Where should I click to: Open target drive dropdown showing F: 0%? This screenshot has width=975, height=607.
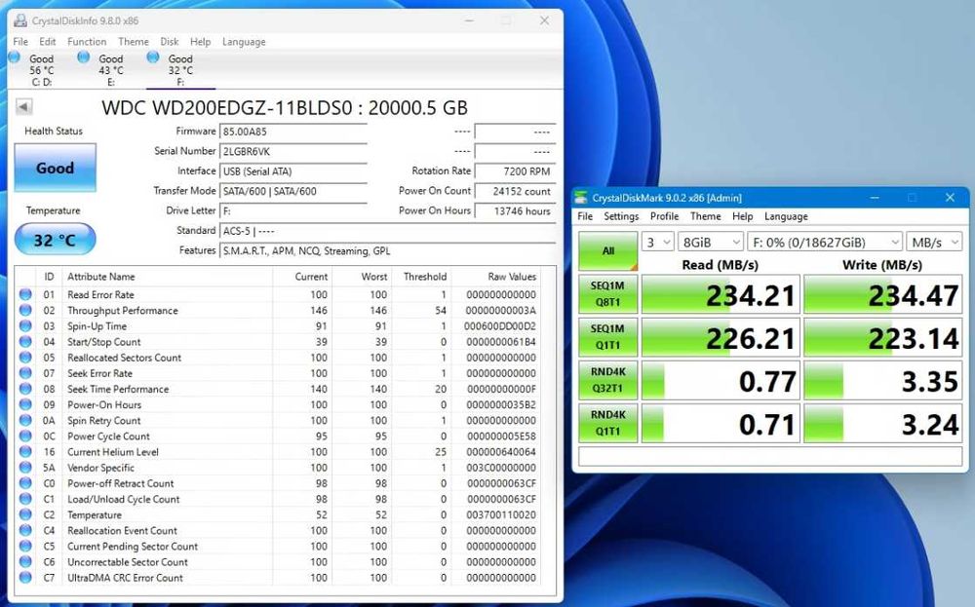(x=825, y=243)
